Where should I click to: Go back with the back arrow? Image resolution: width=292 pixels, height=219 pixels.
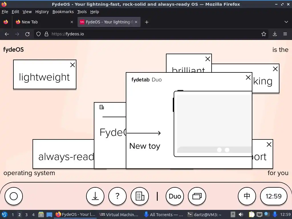tap(7, 34)
